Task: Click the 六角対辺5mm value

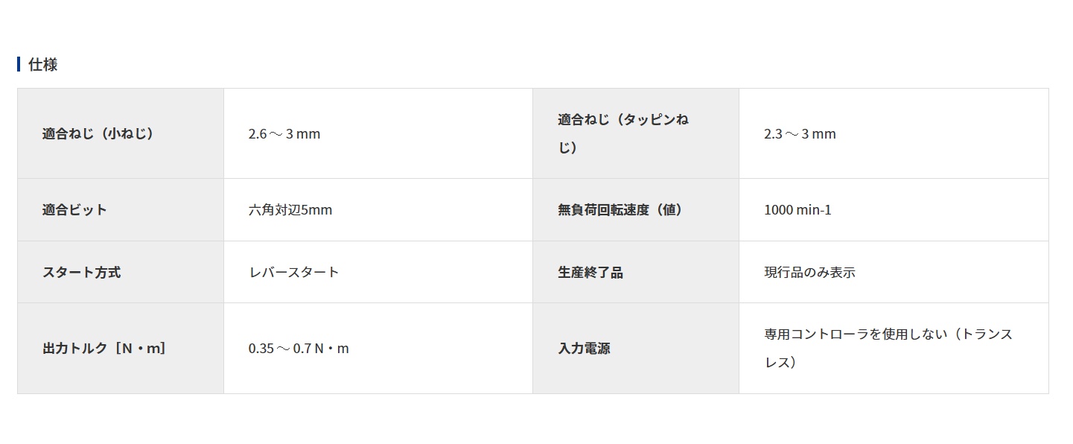Action: 290,210
